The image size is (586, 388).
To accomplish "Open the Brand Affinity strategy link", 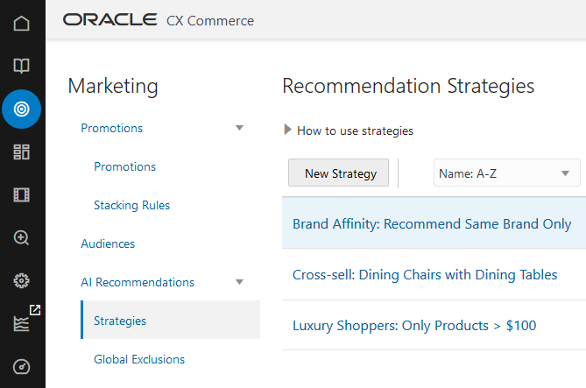I will tap(432, 223).
